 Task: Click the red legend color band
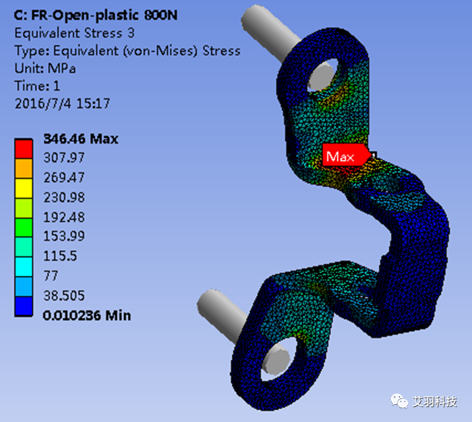click(x=24, y=149)
